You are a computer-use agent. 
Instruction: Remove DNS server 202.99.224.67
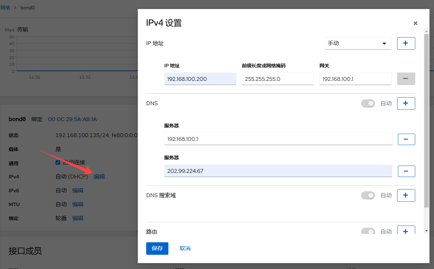pos(406,171)
